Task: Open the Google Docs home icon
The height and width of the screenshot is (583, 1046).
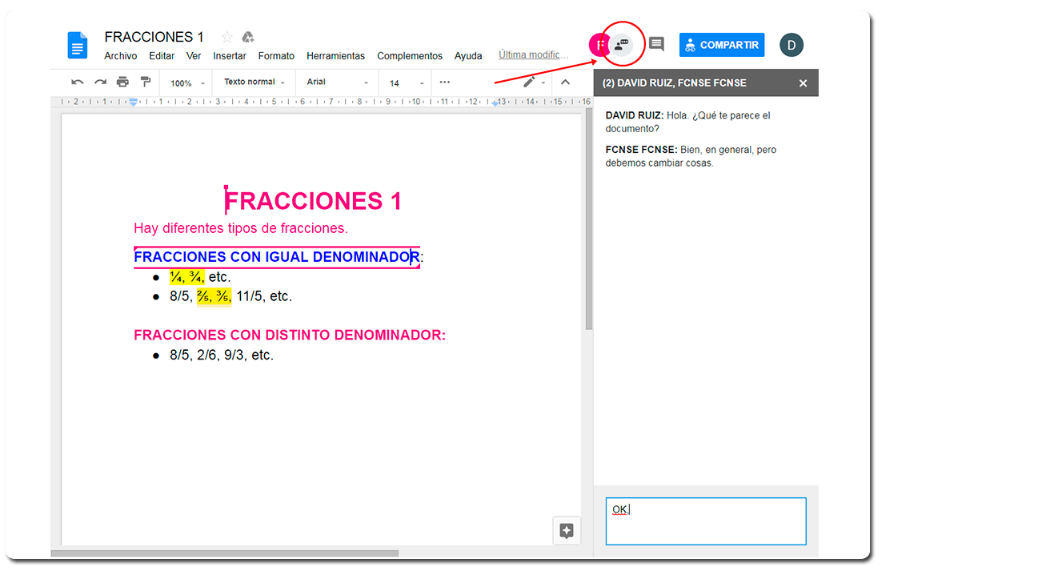Action: (77, 45)
